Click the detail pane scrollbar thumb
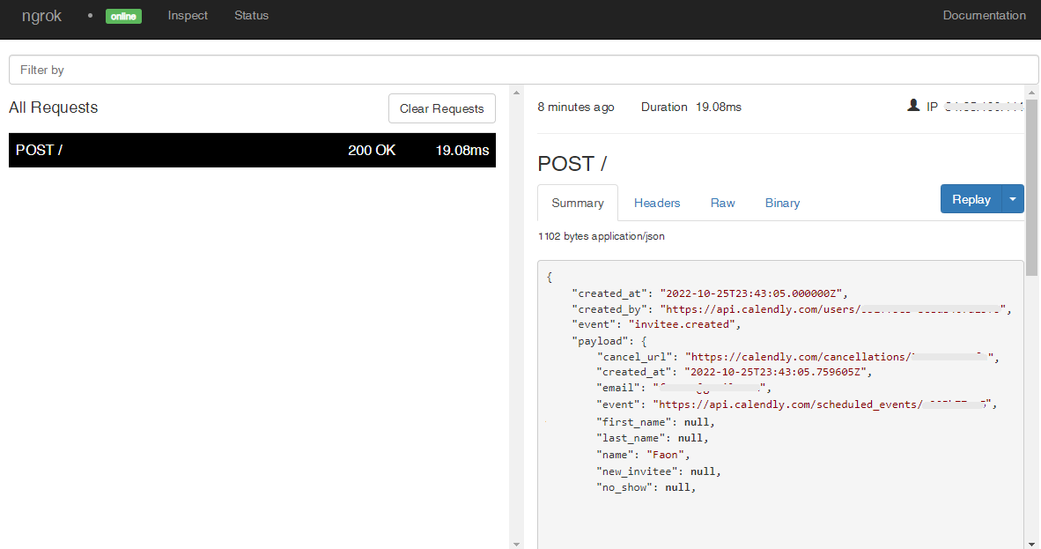 coord(1031,188)
